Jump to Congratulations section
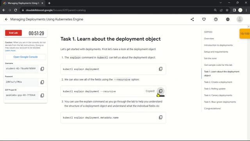Viewport: 250px width, 141px height. point(212,108)
